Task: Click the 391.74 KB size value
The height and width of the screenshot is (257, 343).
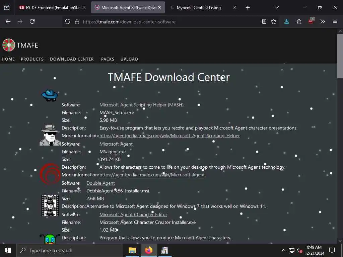Action: pyautogui.click(x=110, y=159)
